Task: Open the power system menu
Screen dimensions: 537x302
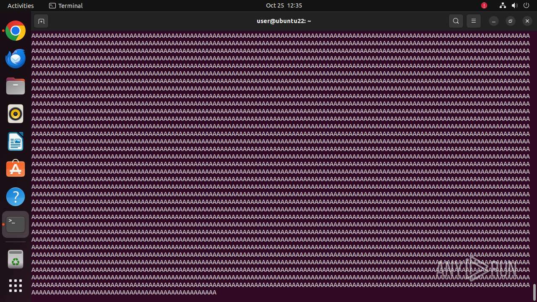Action: click(x=527, y=5)
